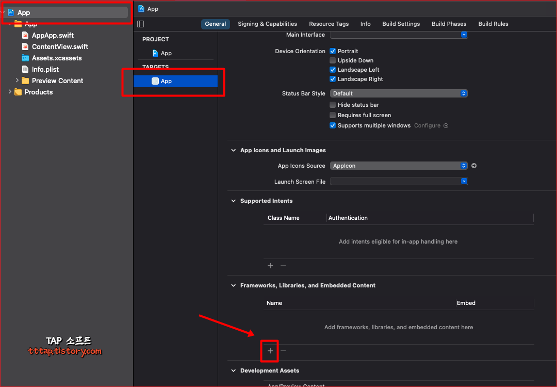Collapse Frameworks, Libraries, and Embedded Content section
The image size is (557, 387).
tap(234, 285)
